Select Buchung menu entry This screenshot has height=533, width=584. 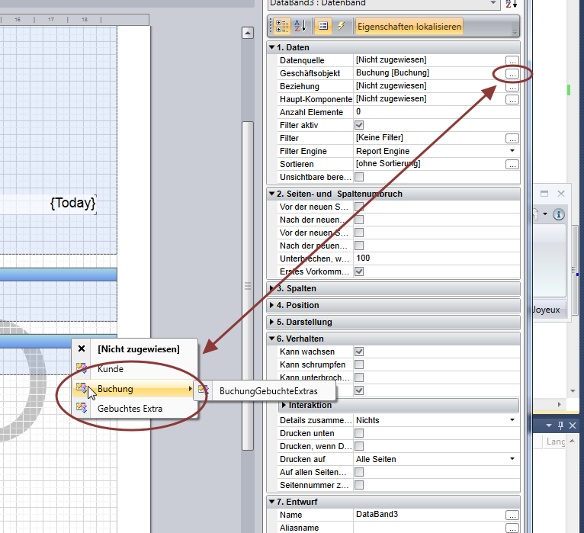click(x=134, y=389)
